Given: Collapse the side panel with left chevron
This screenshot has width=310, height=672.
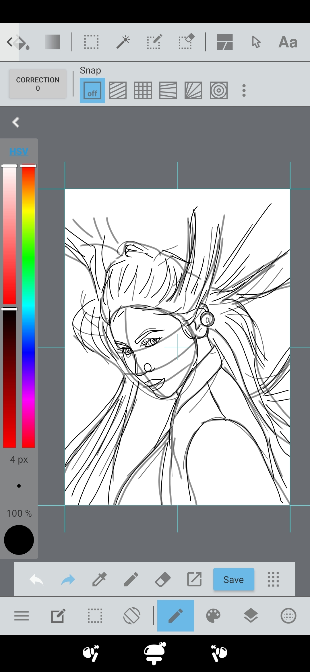Looking at the screenshot, I should tap(16, 122).
